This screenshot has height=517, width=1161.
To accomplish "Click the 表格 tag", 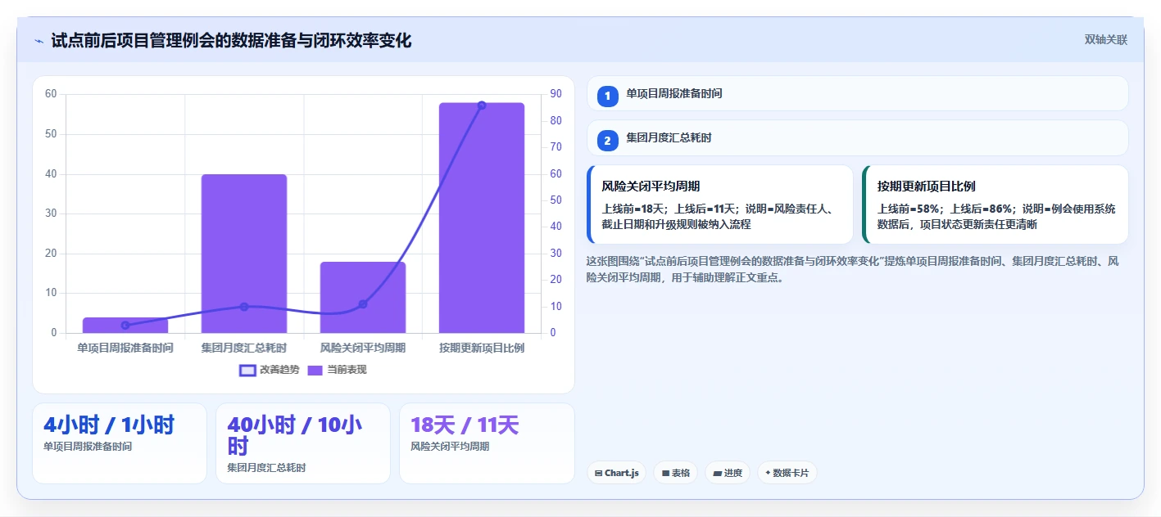I will point(676,473).
